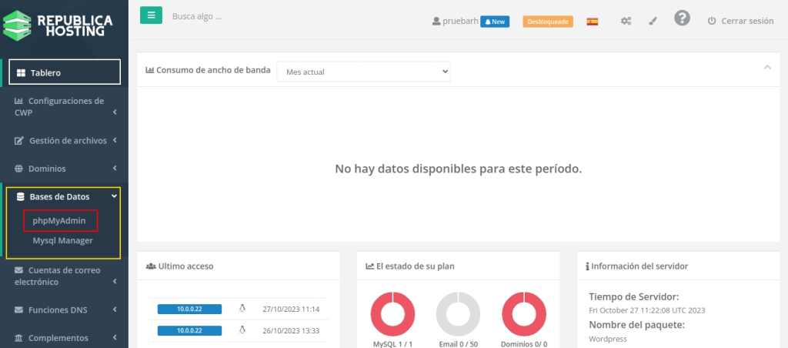Click the Republica Hosting logo

tap(64, 25)
